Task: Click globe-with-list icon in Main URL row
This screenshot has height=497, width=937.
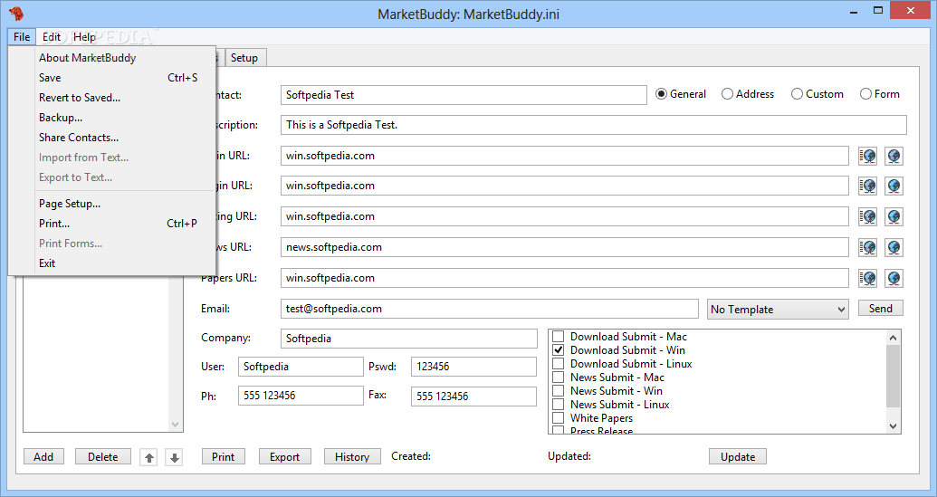Action: pos(867,156)
